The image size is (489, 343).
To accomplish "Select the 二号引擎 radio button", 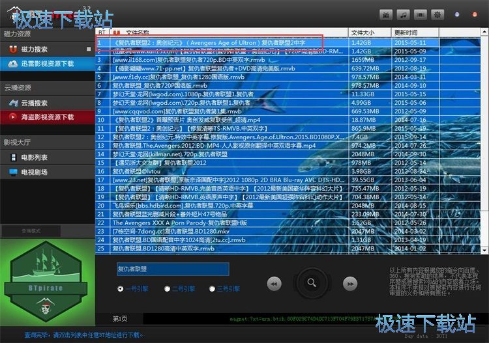I will pyautogui.click(x=167, y=289).
